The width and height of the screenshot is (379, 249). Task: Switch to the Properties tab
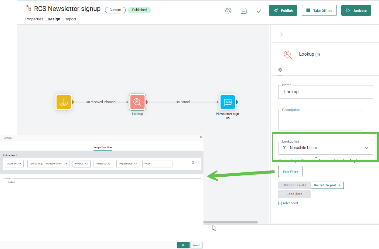click(x=34, y=19)
